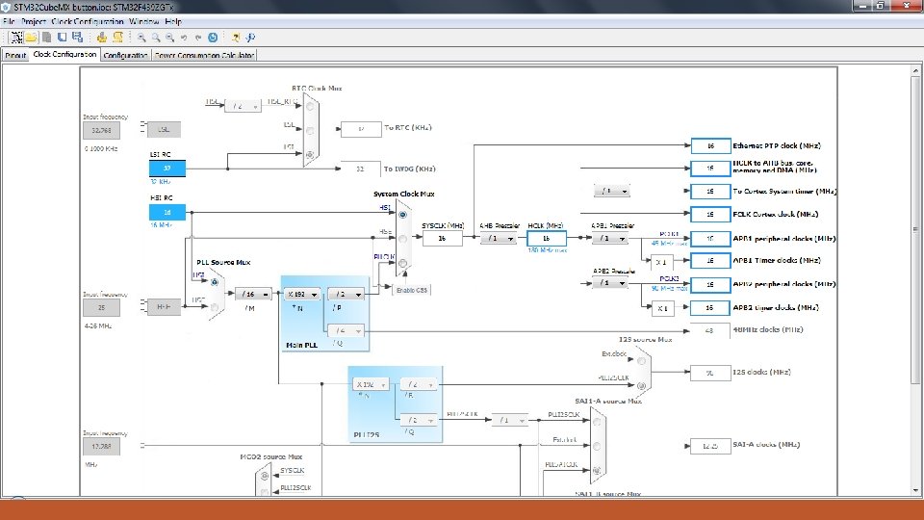Click the blue round refresh toolbar icon

(x=212, y=38)
